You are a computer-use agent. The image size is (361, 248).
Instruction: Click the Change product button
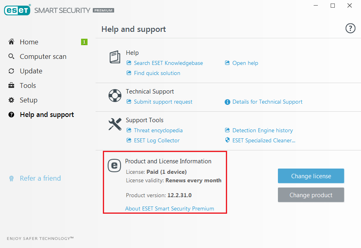coord(311,195)
